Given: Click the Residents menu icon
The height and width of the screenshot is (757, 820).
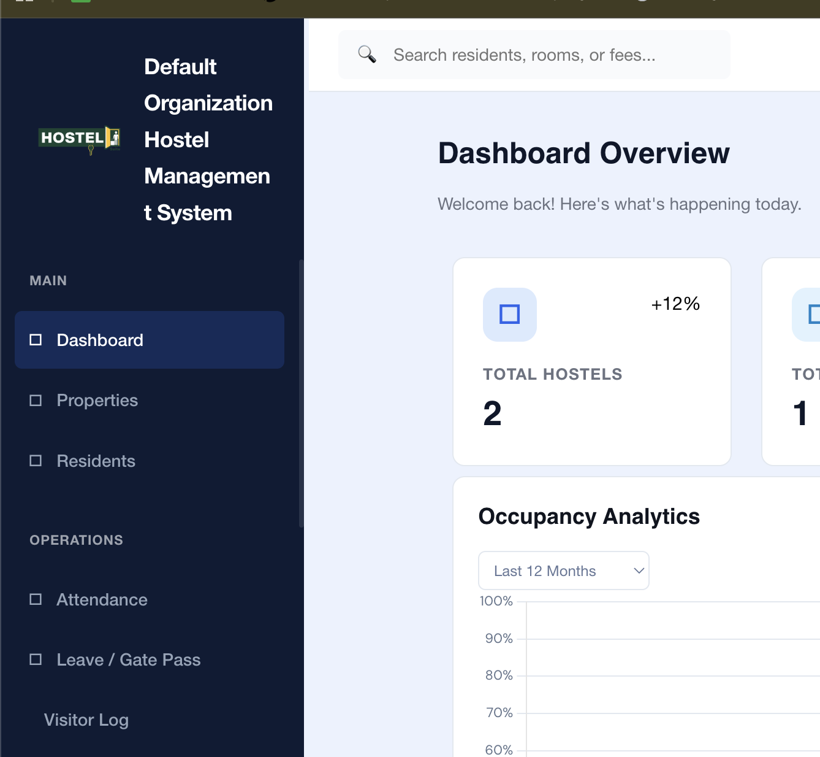Looking at the screenshot, I should (x=36, y=461).
